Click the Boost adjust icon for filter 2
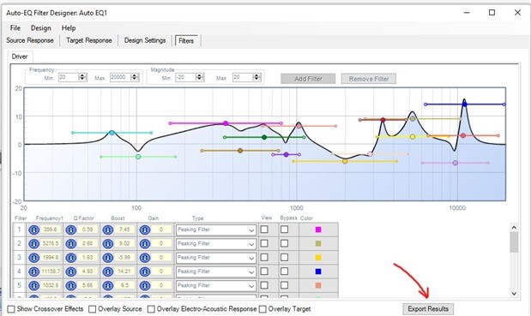 [108, 244]
